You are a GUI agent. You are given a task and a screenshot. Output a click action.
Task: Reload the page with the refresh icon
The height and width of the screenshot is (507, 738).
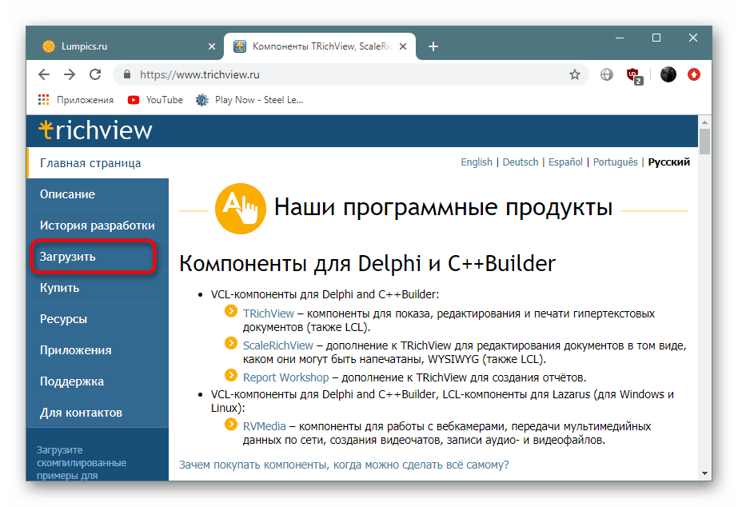pyautogui.click(x=95, y=74)
